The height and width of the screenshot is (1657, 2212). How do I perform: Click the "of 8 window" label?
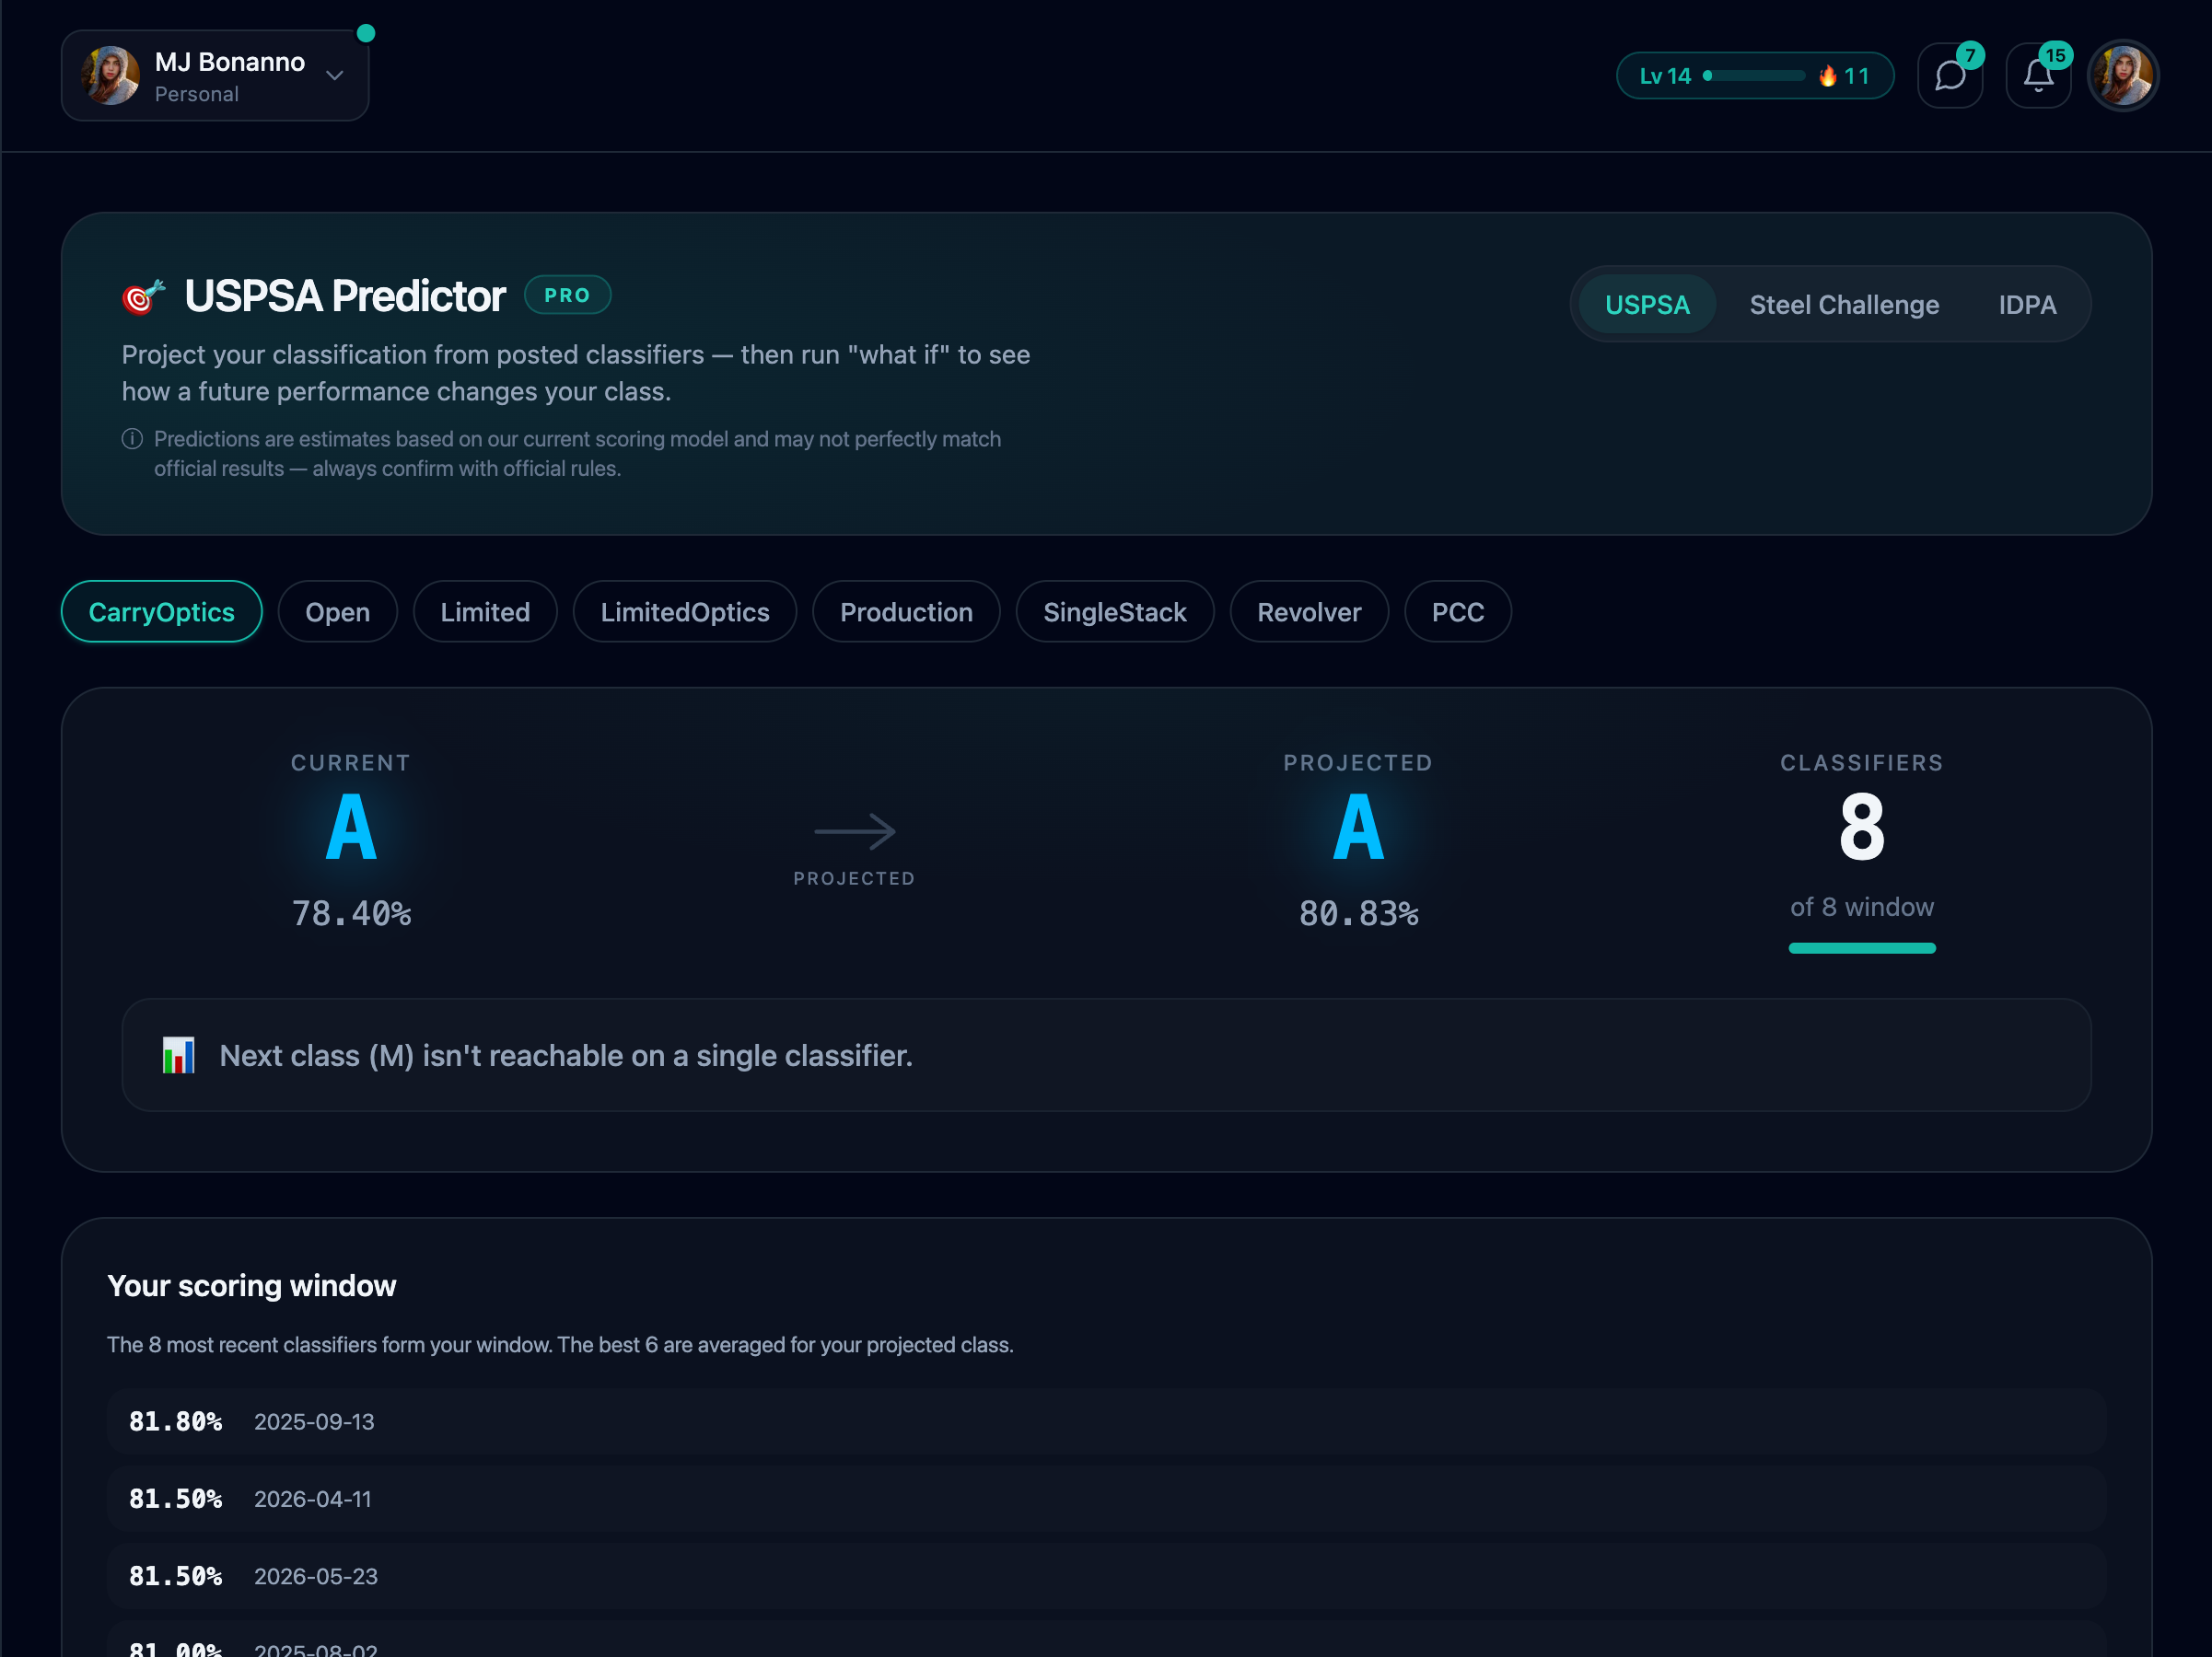(1862, 908)
